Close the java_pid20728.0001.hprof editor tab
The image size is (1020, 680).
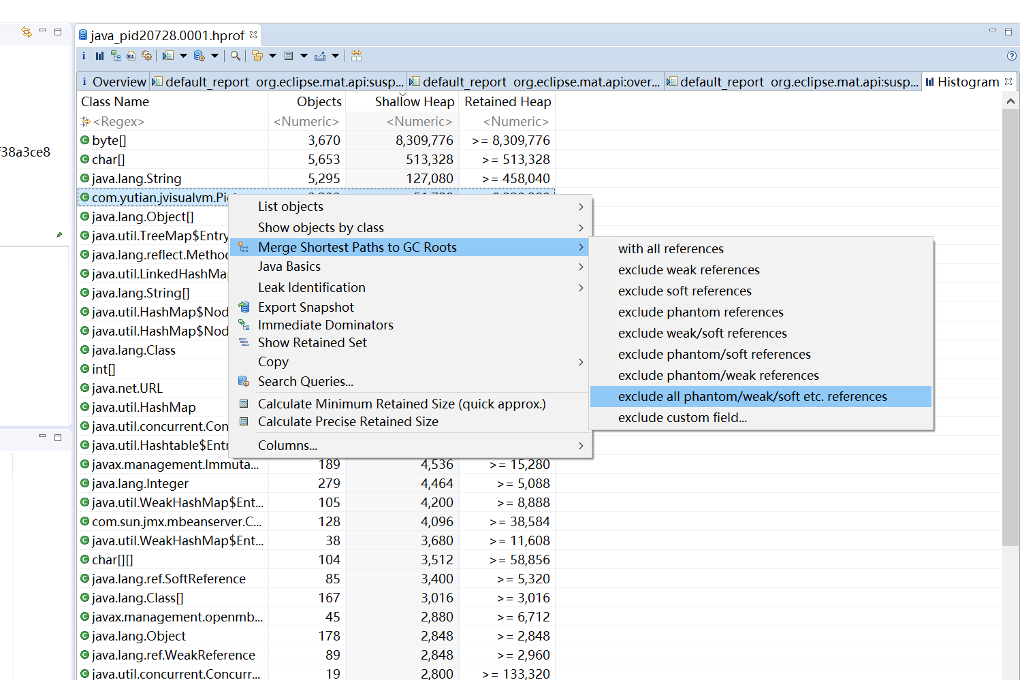[x=253, y=35]
